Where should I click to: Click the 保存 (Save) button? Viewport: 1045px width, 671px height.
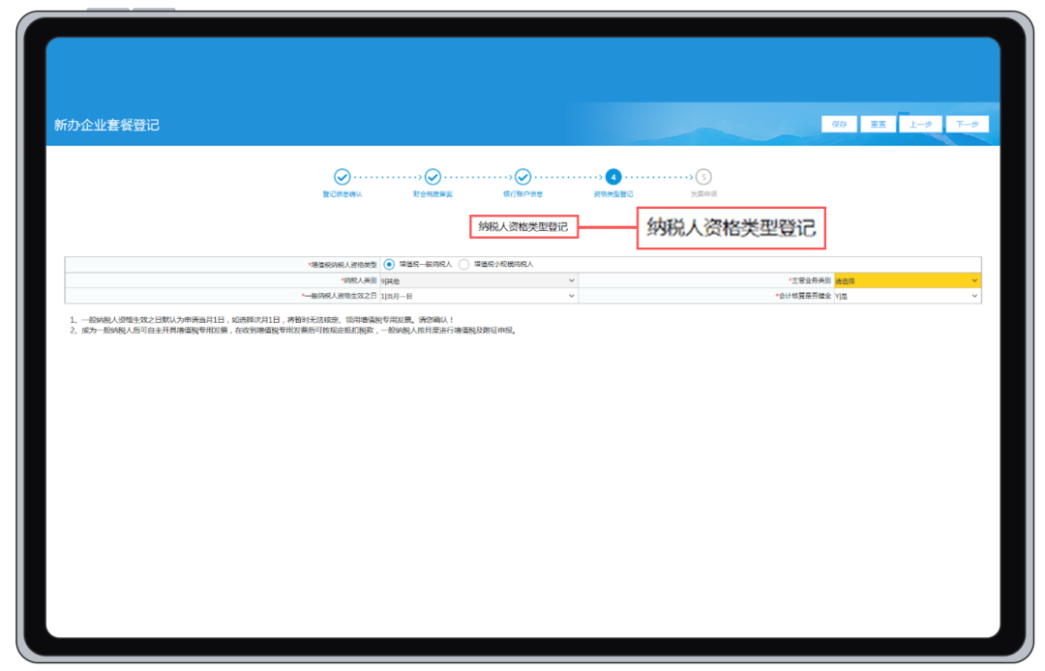coord(839,125)
